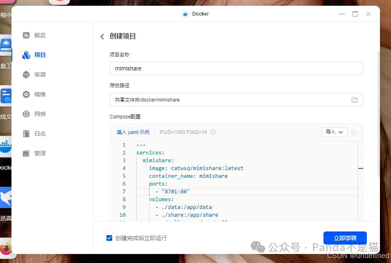Switch to the 网络 network section

click(34, 114)
